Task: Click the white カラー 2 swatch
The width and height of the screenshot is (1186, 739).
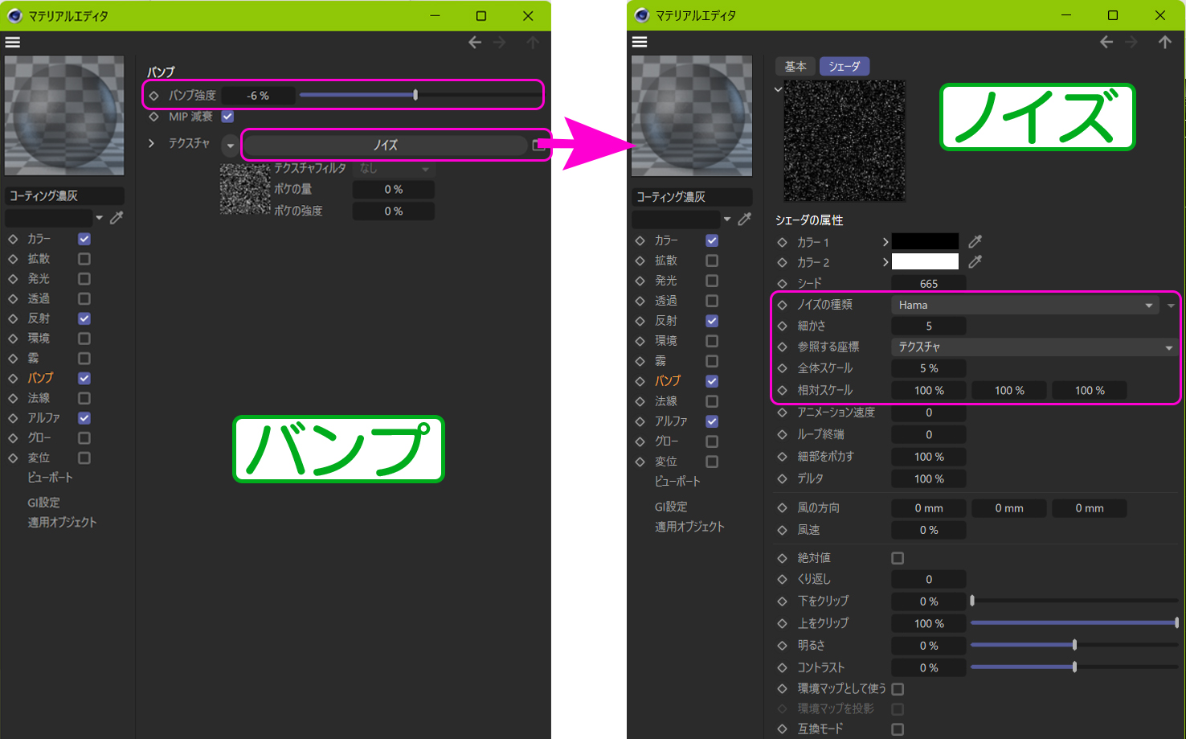Action: tap(925, 261)
